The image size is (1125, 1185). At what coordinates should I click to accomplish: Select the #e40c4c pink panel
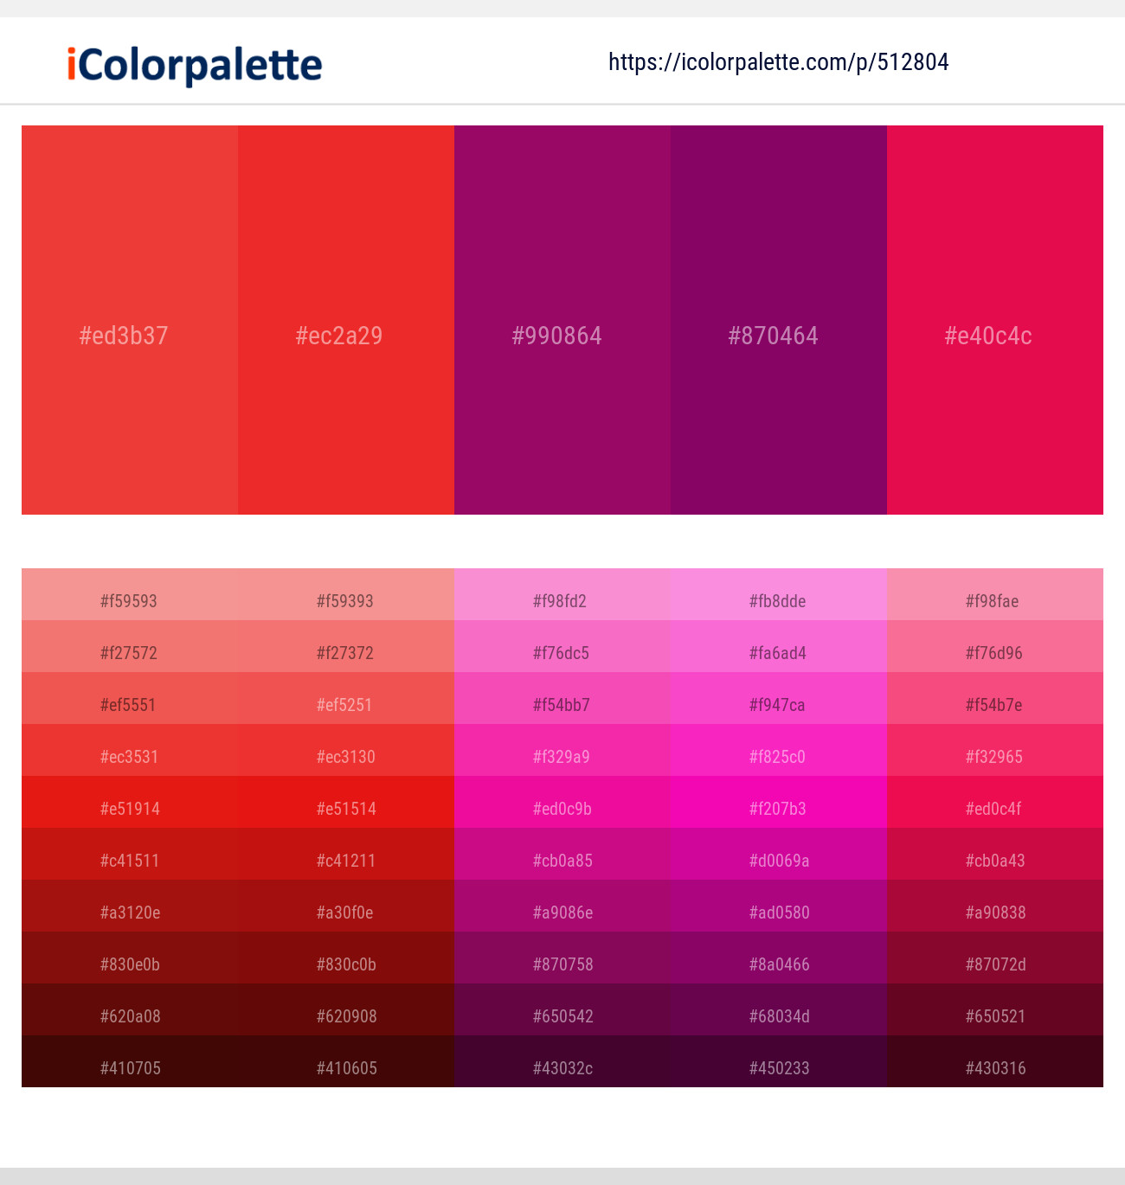993,336
